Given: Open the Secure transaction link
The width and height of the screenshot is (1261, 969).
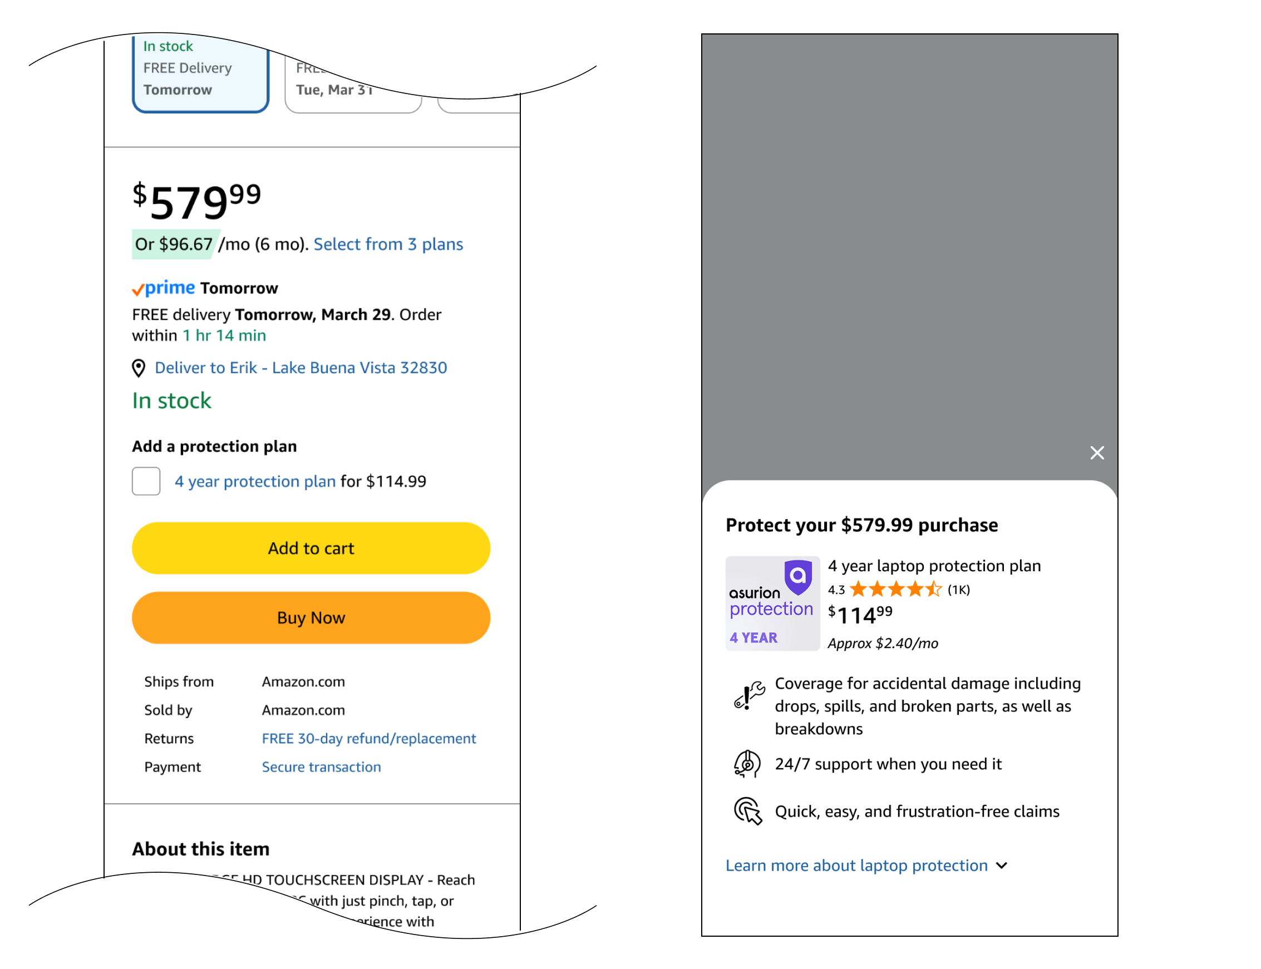Looking at the screenshot, I should click(321, 767).
